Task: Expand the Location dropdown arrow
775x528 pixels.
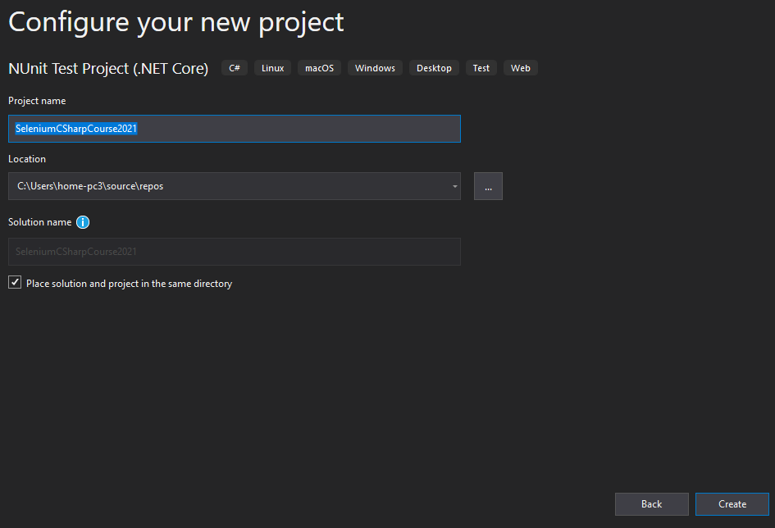Action: (454, 186)
